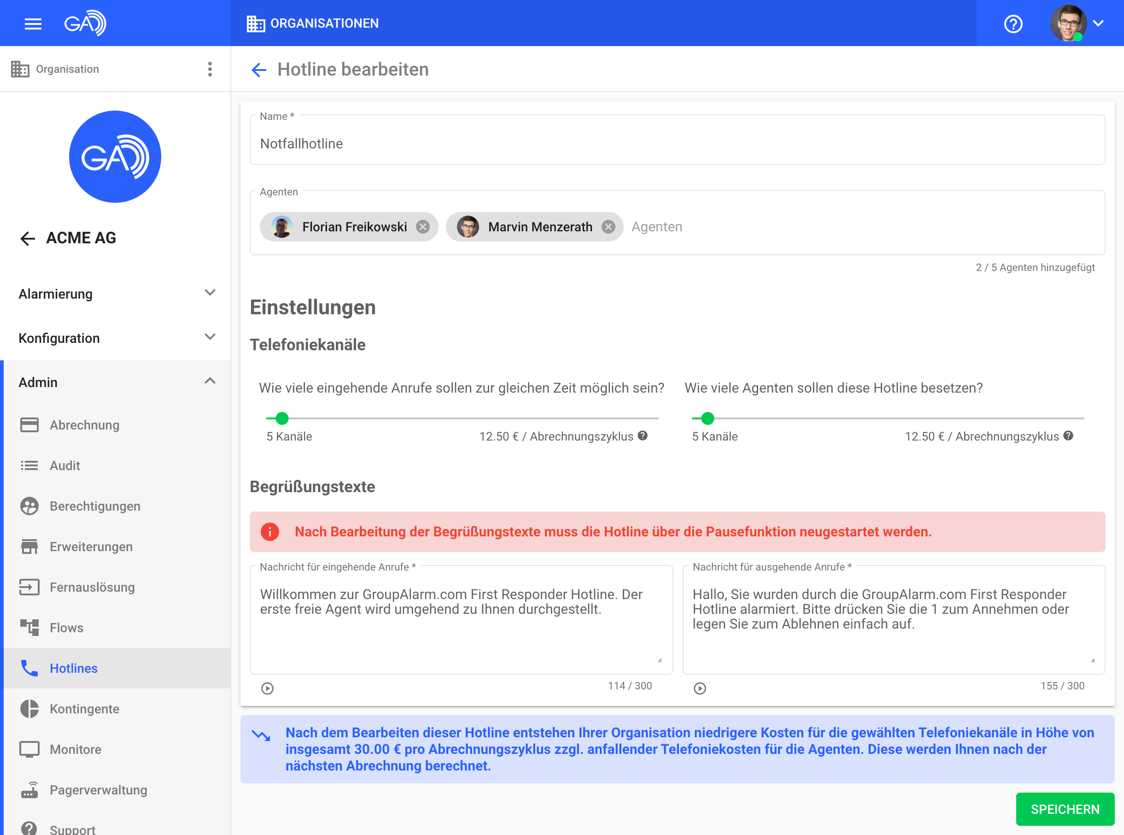Viewport: 1124px width, 835px height.
Task: Open Abrechnung in the sidebar
Action: coord(84,425)
